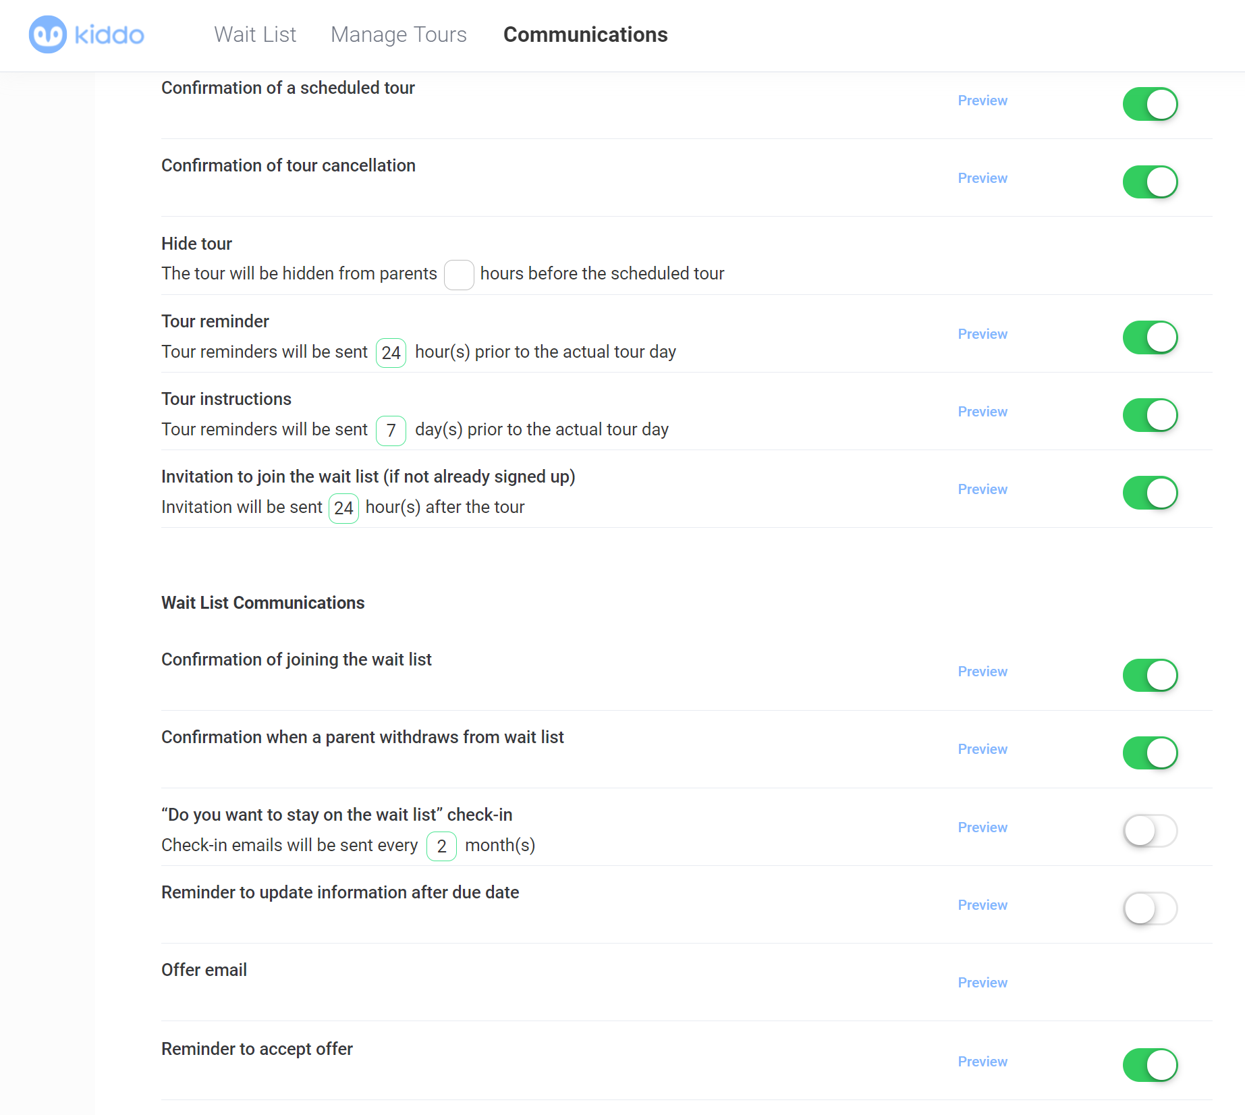Disable scheduled tour confirmation toggle

1150,104
